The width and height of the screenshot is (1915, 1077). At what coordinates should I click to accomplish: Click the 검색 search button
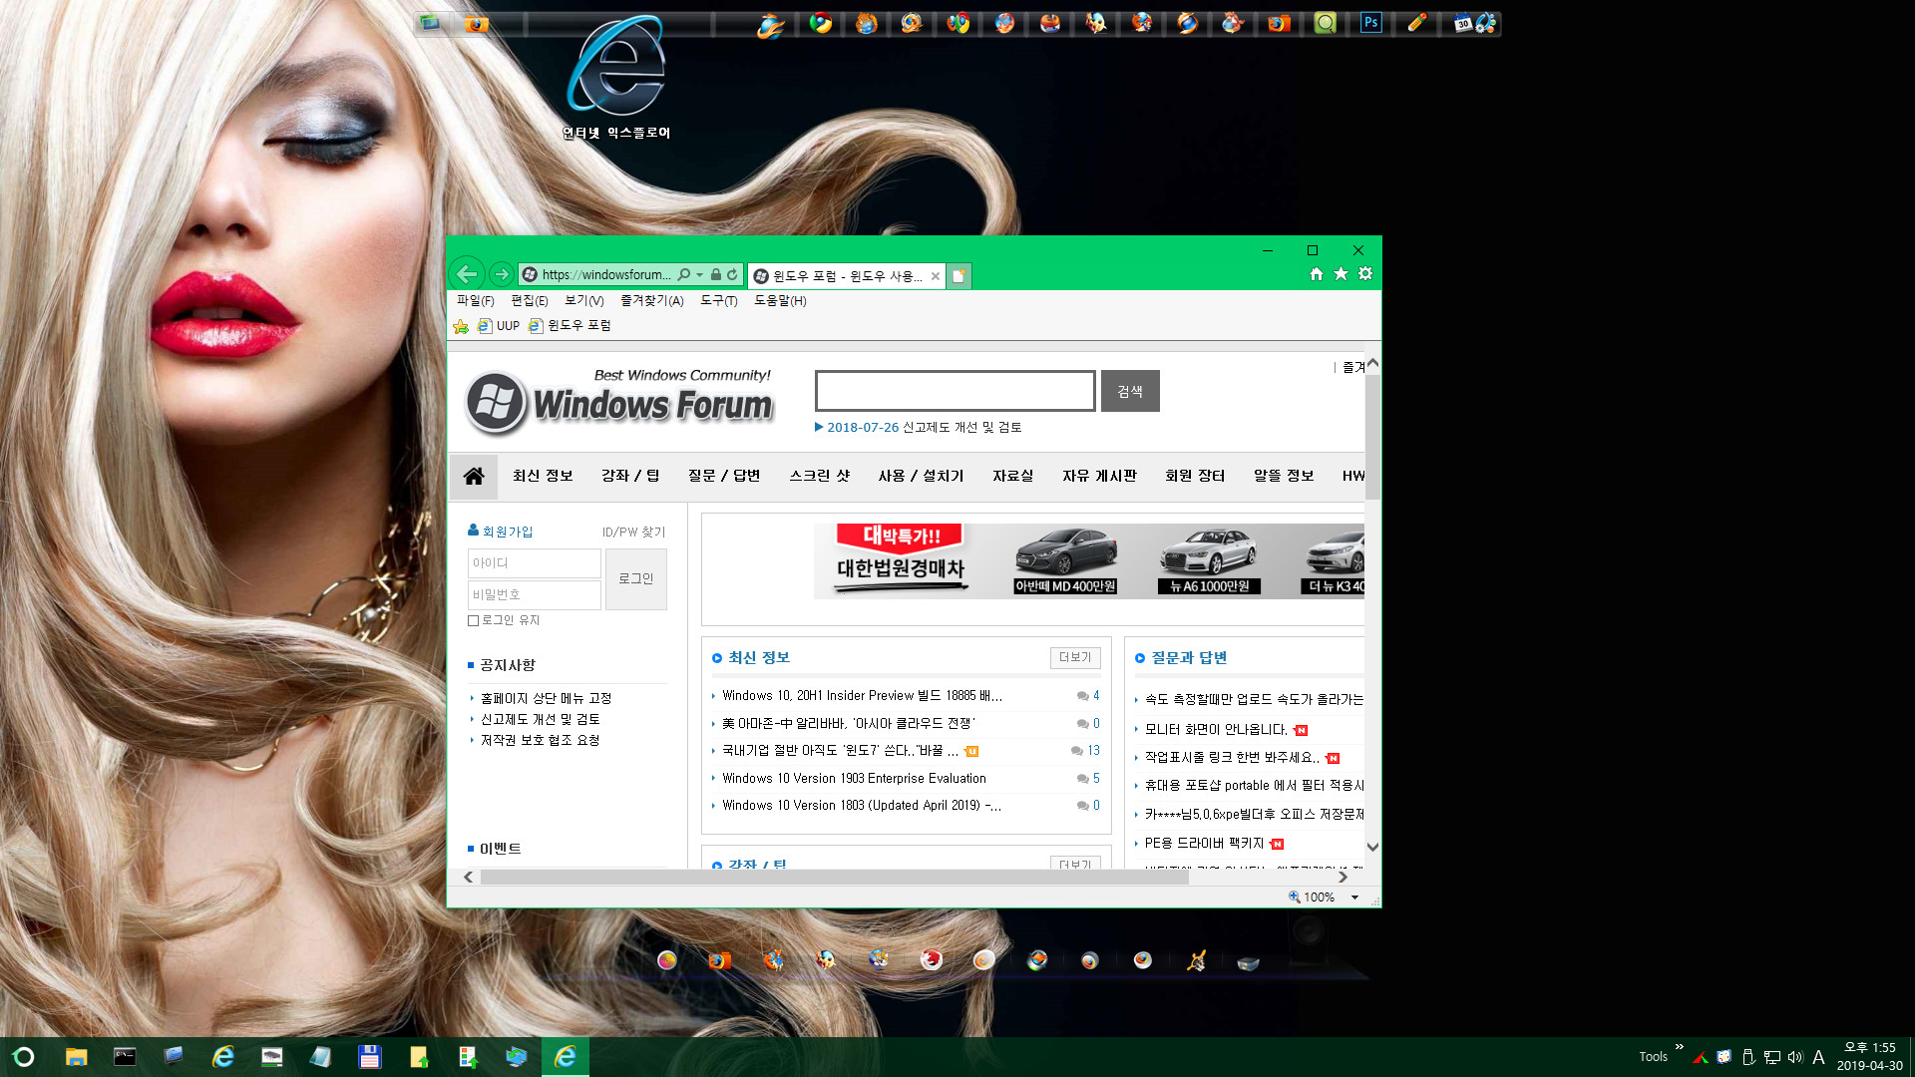[1130, 391]
